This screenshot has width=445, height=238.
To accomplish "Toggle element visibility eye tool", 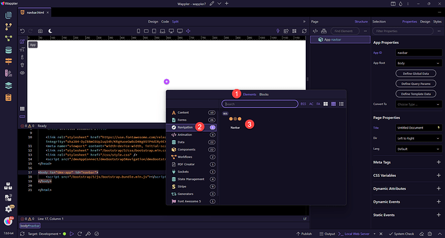I will pos(22,73).
